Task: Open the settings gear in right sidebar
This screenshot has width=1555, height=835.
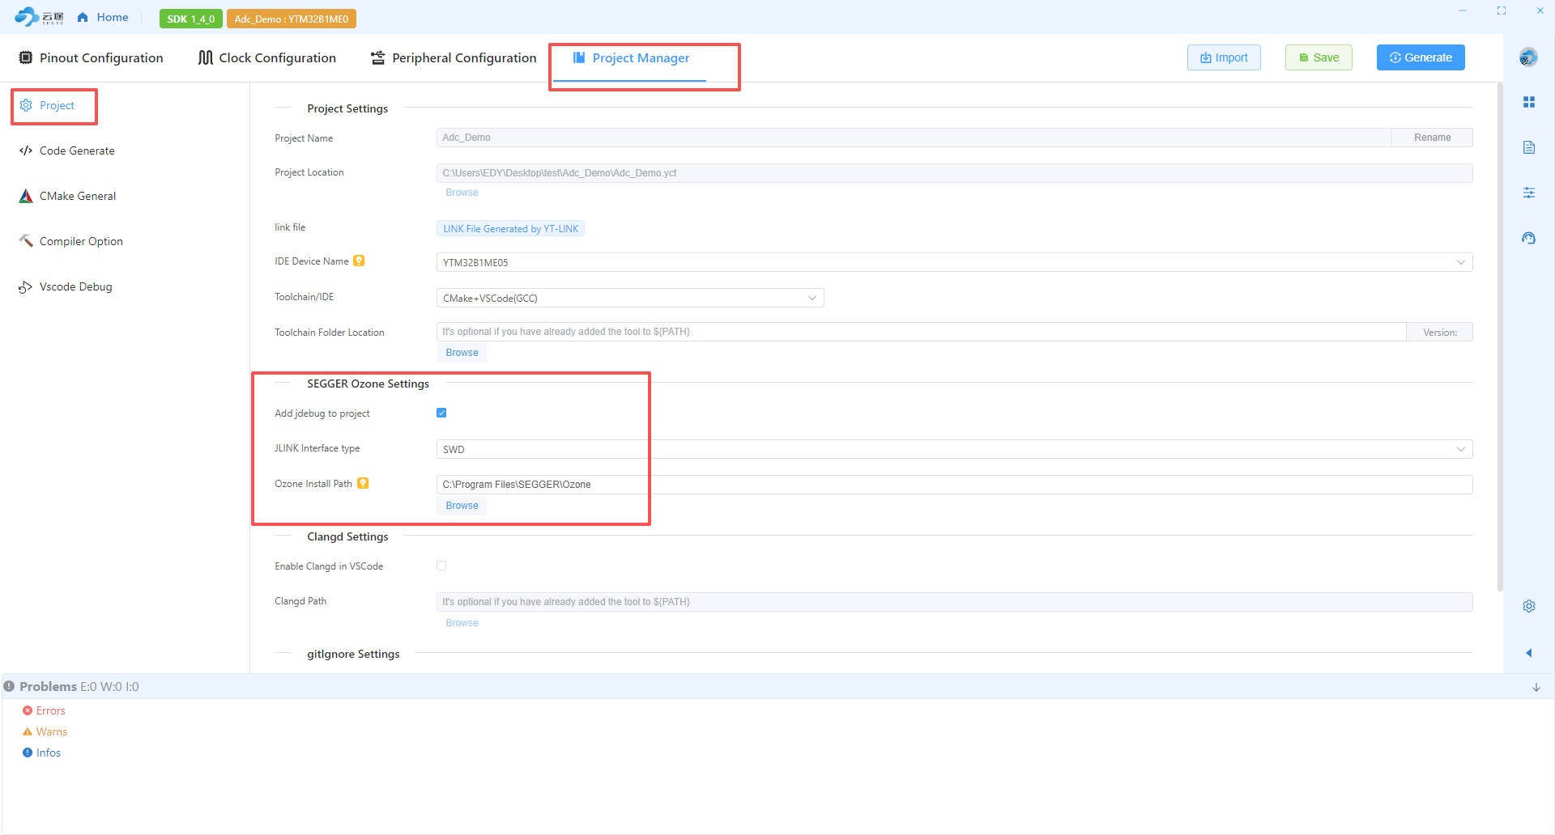Action: pos(1528,606)
